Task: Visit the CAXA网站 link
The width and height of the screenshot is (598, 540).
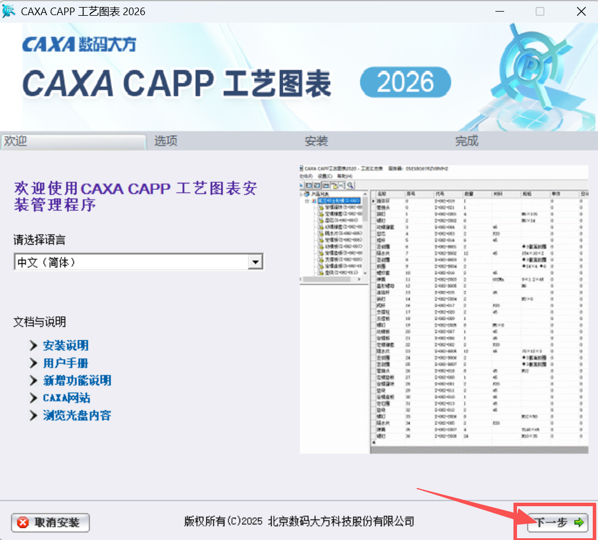Action: point(66,398)
